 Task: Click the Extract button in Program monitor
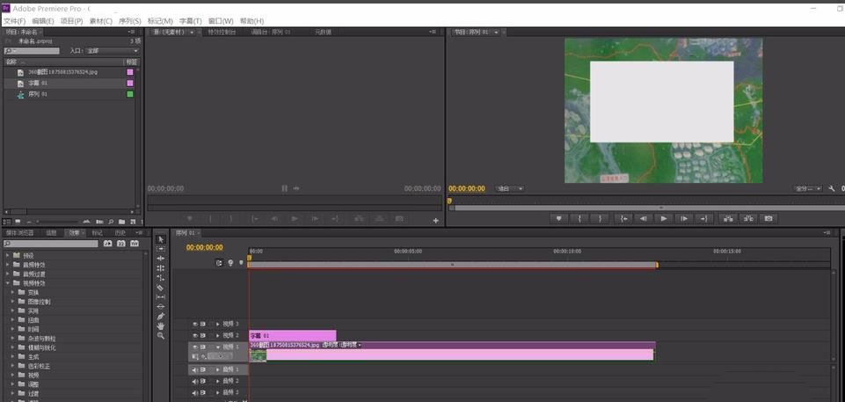(x=748, y=219)
